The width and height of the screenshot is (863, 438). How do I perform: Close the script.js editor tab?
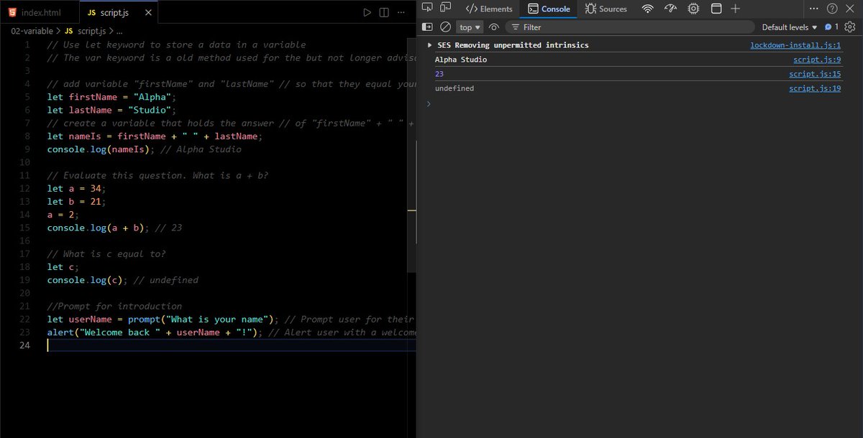point(147,13)
